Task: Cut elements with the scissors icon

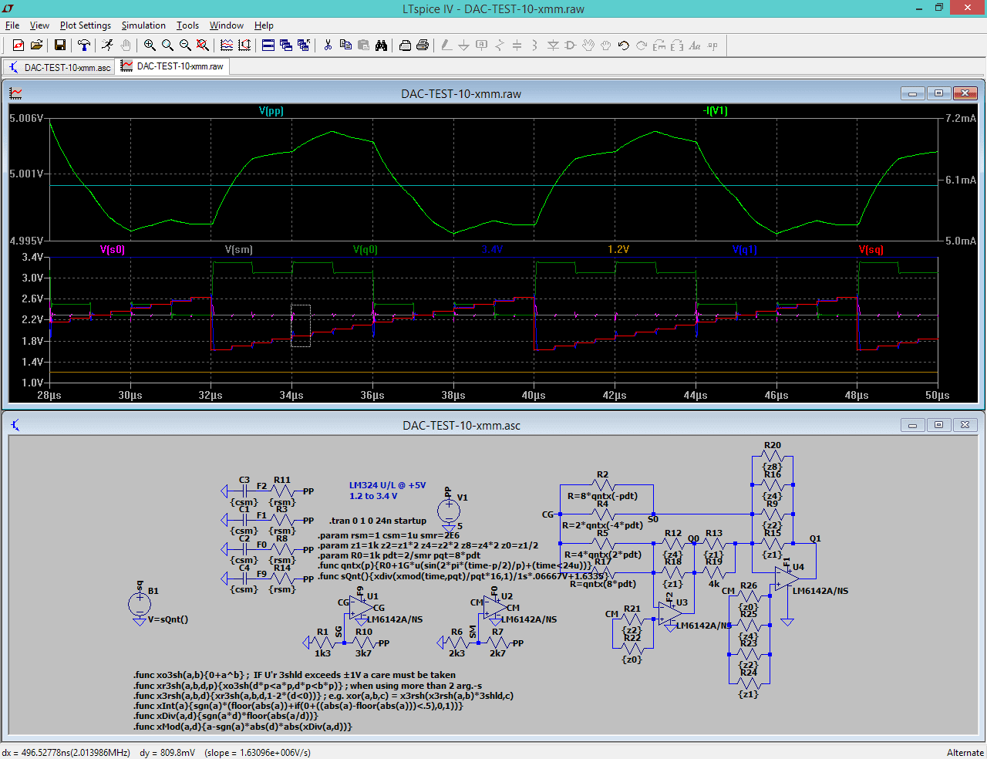Action: click(327, 46)
